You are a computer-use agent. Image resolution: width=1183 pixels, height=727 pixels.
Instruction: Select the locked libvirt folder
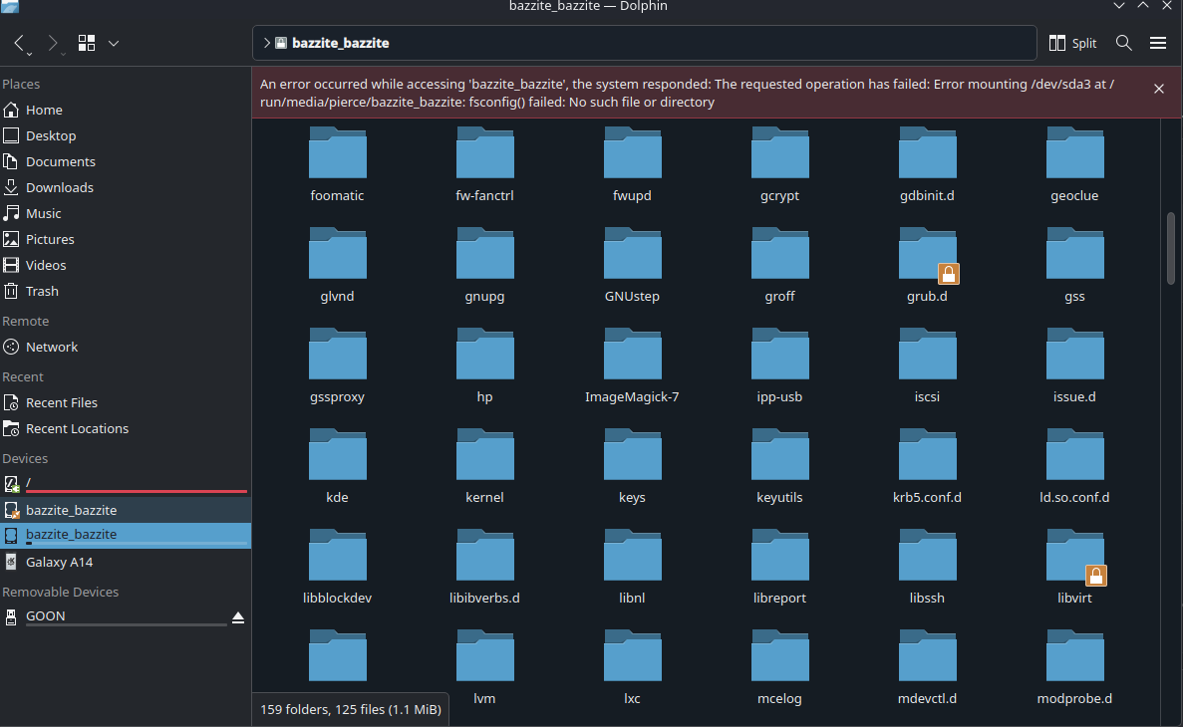point(1074,567)
